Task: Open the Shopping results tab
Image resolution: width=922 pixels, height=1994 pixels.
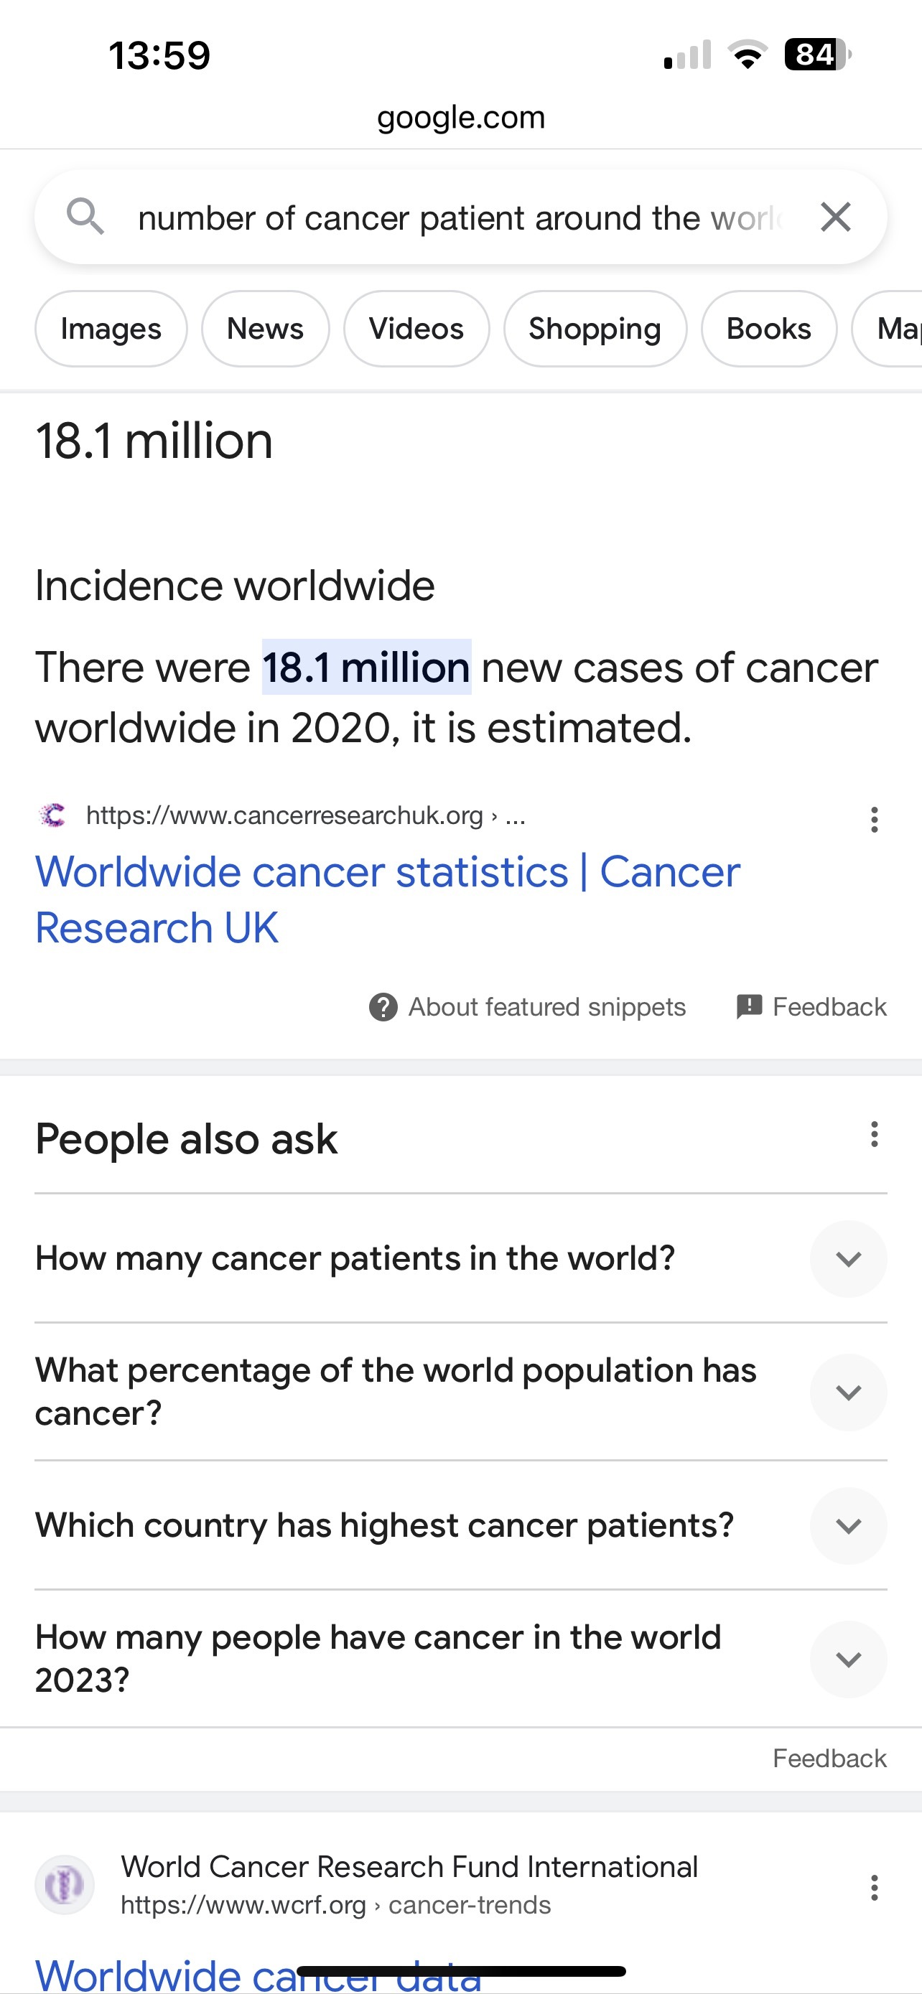Action: click(x=595, y=329)
